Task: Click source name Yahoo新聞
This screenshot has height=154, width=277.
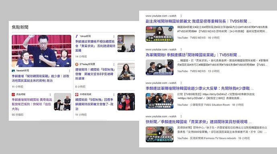Action: pyautogui.click(x=85, y=36)
